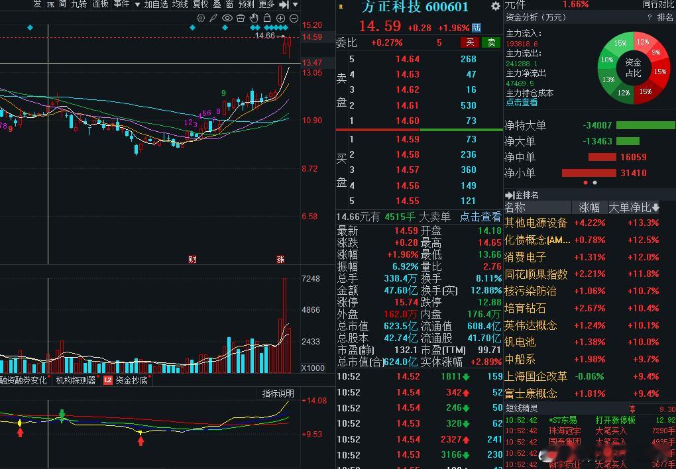Open dropdown arrow after 事件
This screenshot has width=676, height=469.
coord(137,5)
